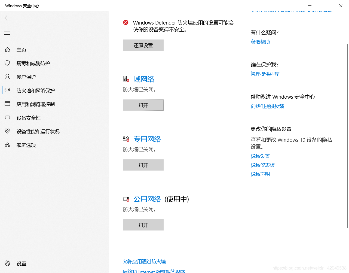Open 家庭选项 in the sidebar

pos(26,145)
